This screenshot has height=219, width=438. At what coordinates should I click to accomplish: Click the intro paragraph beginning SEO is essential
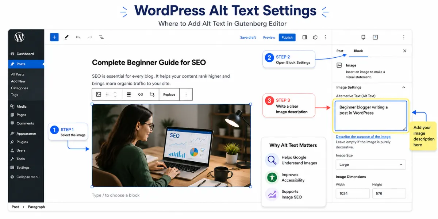[x=161, y=80]
